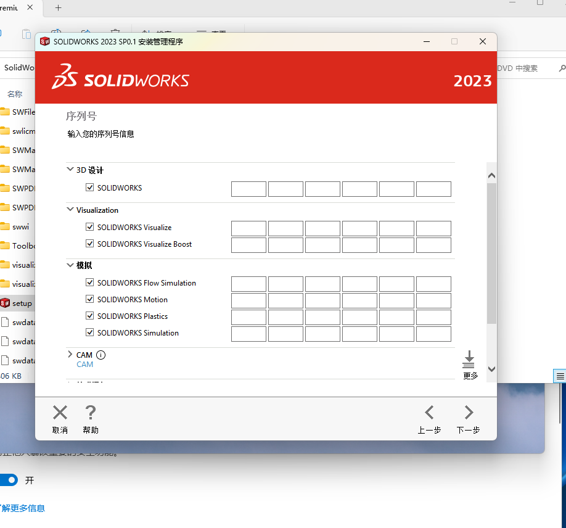Collapse the Visualization section
The image size is (566, 528).
(70, 209)
